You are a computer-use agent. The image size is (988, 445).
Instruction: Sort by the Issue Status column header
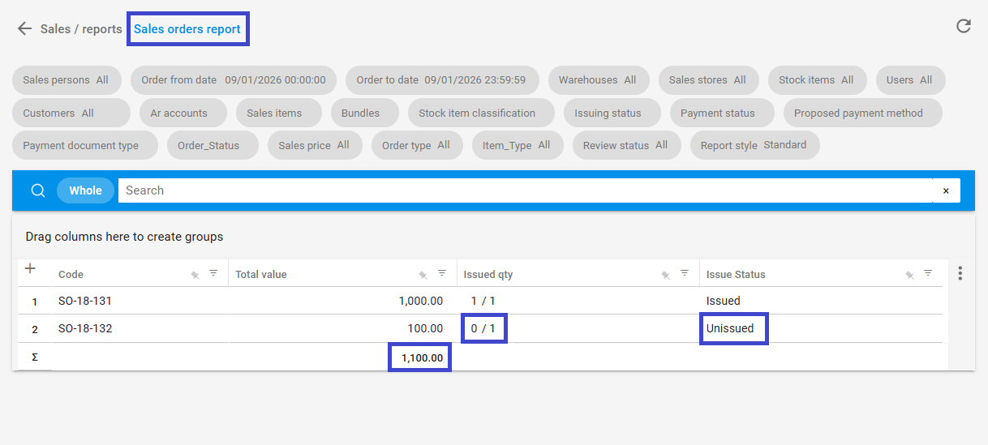click(x=736, y=275)
